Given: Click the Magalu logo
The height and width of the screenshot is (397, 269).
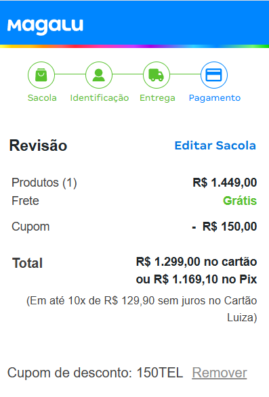Looking at the screenshot, I should [x=45, y=26].
